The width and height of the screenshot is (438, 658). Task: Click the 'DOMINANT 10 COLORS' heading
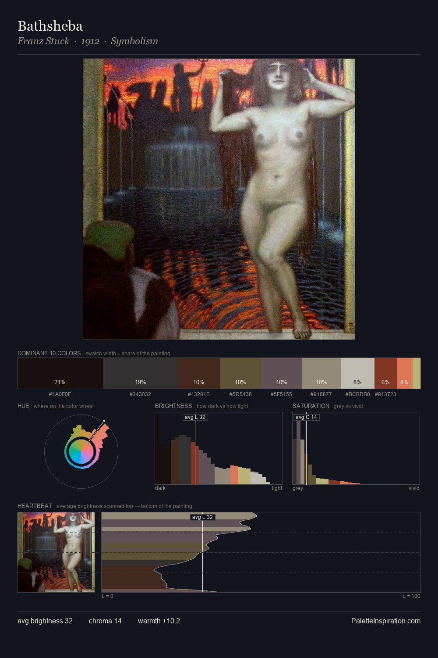pos(49,353)
